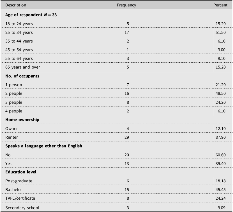The height and width of the screenshot is (212, 233).
Task: Click the frequency value 17
Action: 127,32
